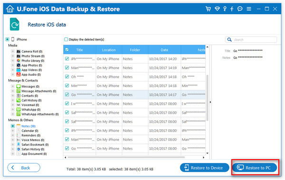Click the Camera Roll icon
The width and height of the screenshot is (285, 180).
(19, 51)
